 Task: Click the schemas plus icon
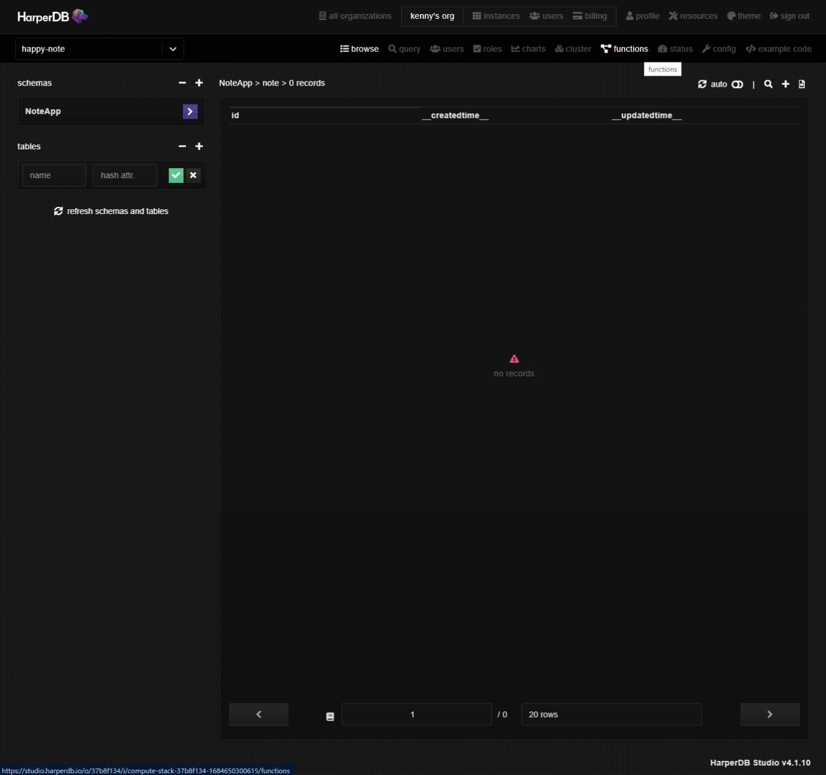199,83
